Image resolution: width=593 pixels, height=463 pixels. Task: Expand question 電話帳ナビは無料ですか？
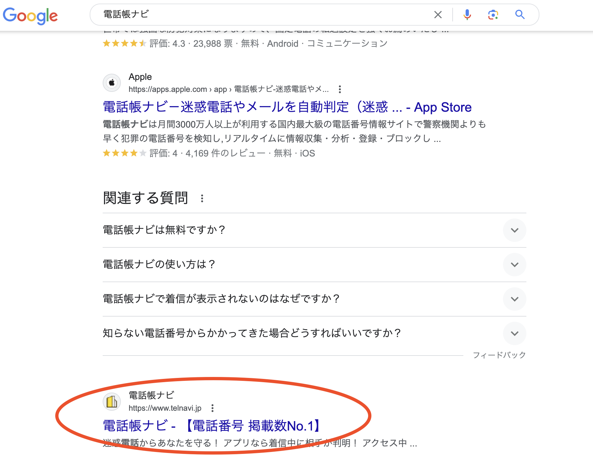pos(514,230)
